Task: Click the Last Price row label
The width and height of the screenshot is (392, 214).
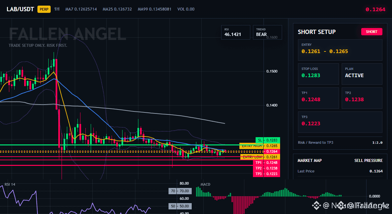Action: coord(306,171)
